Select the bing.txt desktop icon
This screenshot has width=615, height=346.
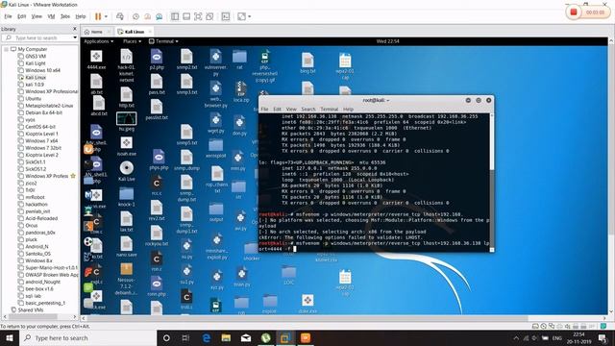(307, 62)
